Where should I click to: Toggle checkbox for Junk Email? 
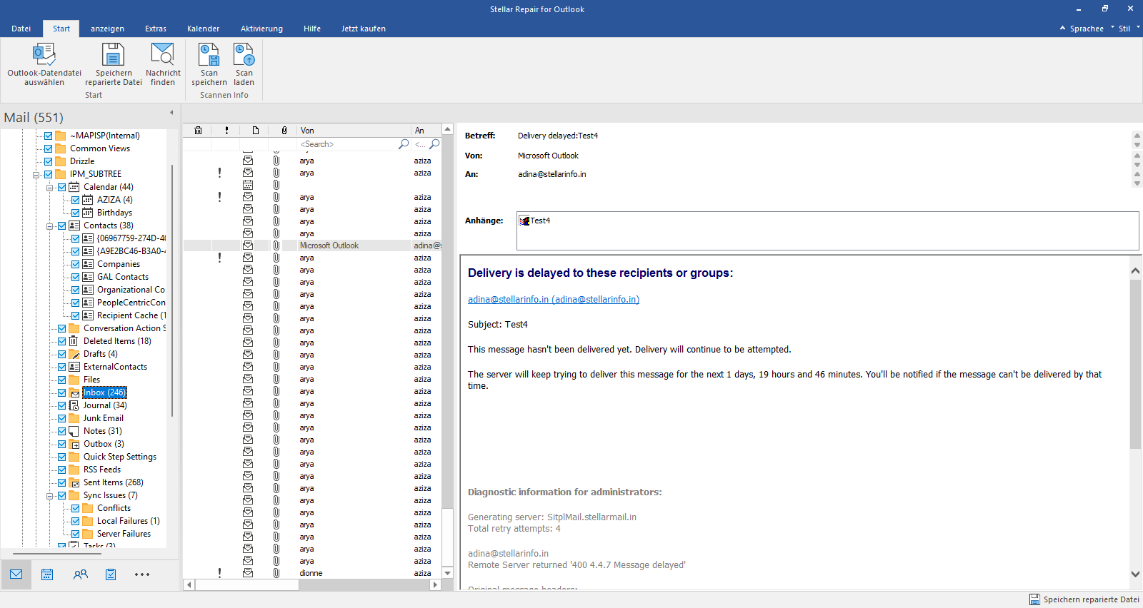tap(62, 418)
